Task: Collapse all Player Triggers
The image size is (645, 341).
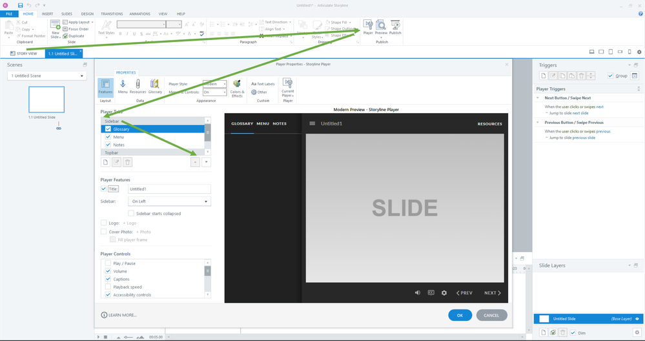Action: (x=639, y=89)
